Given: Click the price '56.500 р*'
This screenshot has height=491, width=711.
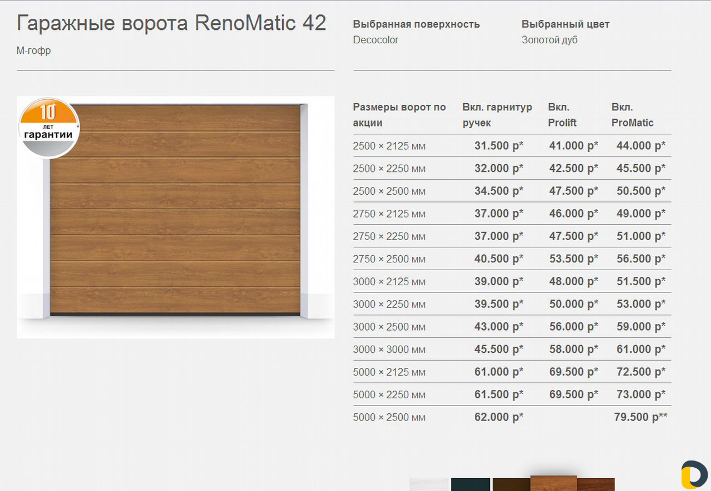Looking at the screenshot, I should coord(641,259).
